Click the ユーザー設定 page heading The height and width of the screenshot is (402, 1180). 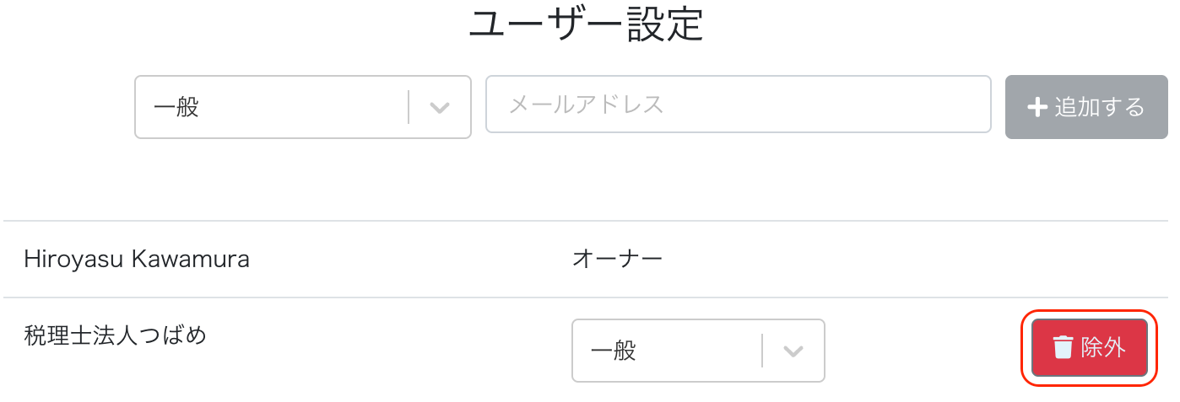586,24
